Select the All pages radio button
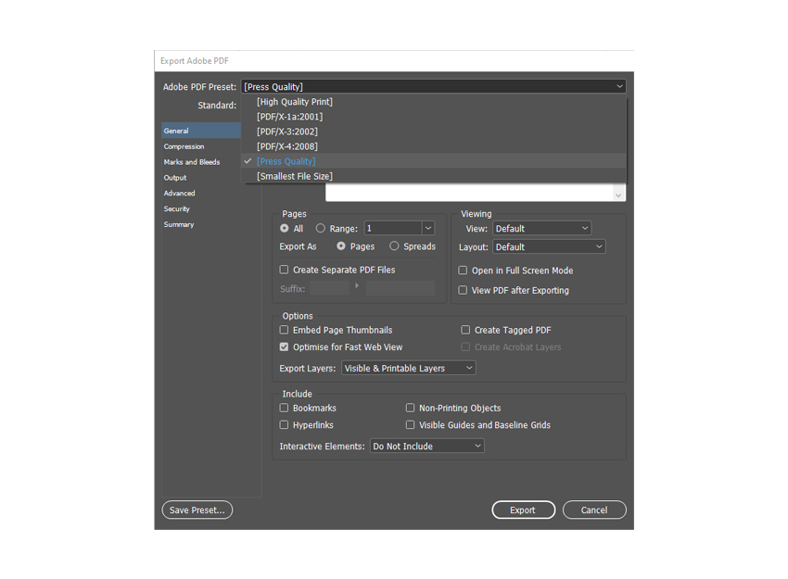 (x=285, y=229)
